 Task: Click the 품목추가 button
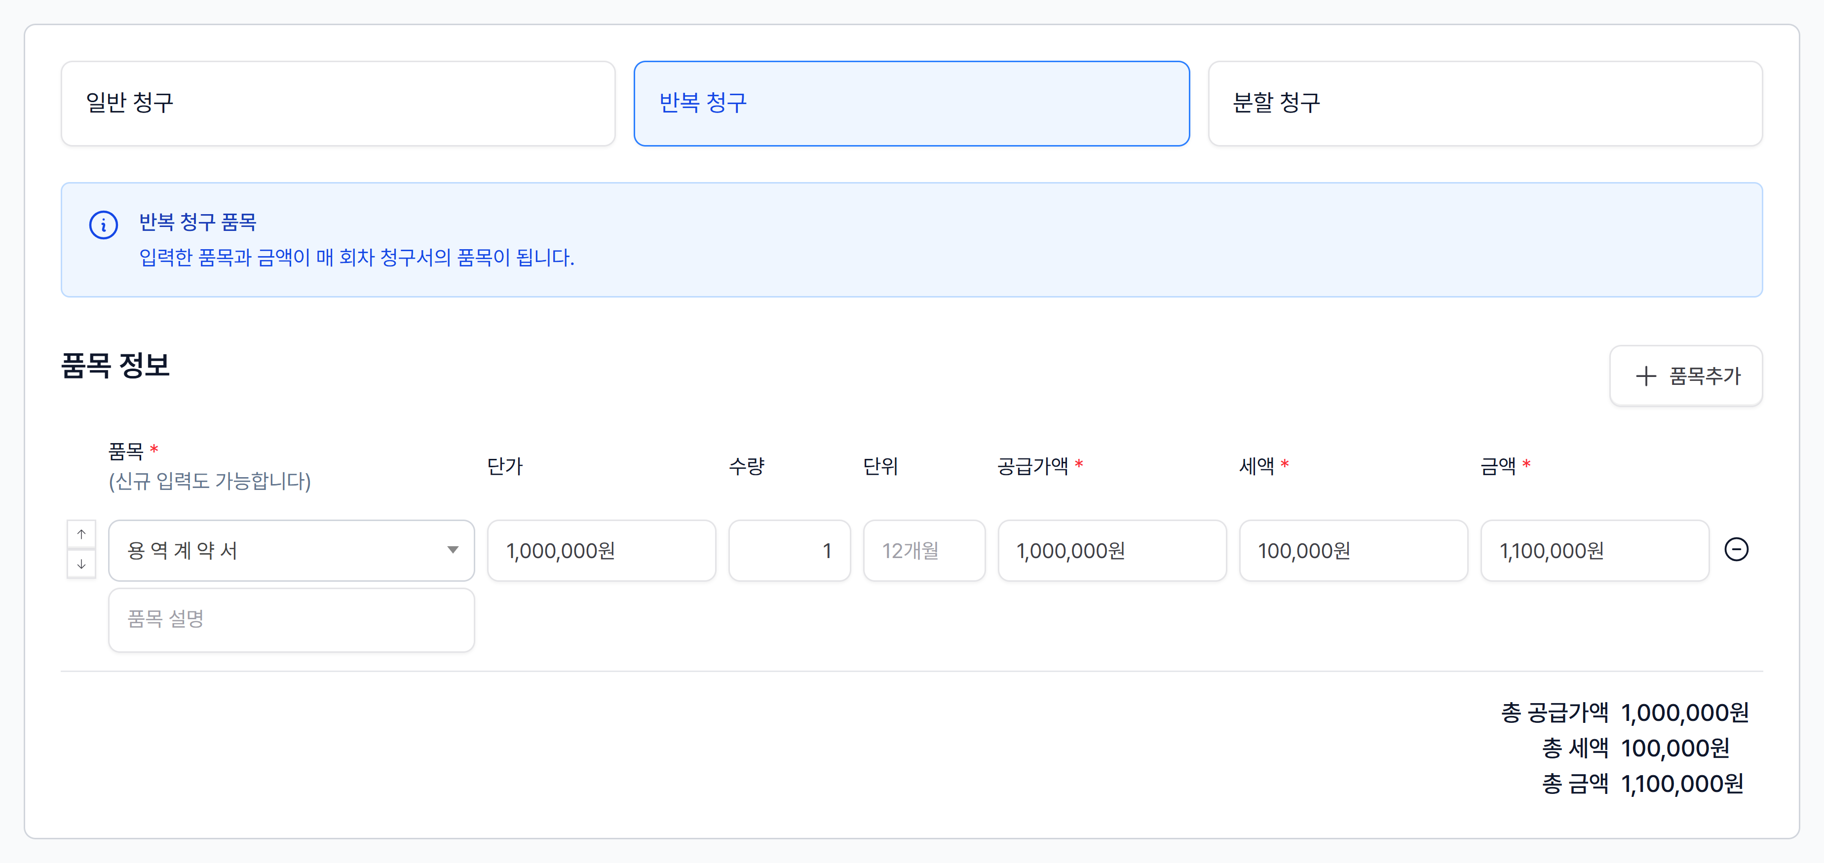pyautogui.click(x=1686, y=376)
